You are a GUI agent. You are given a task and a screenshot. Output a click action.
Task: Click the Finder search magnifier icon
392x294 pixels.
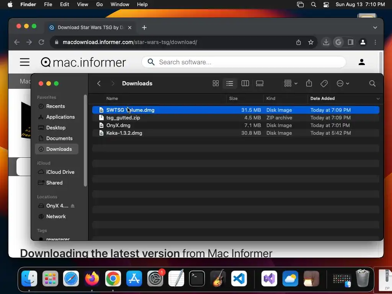click(372, 83)
